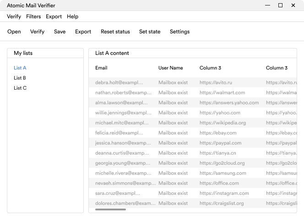Screen dimensions: 304x220
Task: Open the Verify menu in menu bar
Action: pyautogui.click(x=14, y=16)
